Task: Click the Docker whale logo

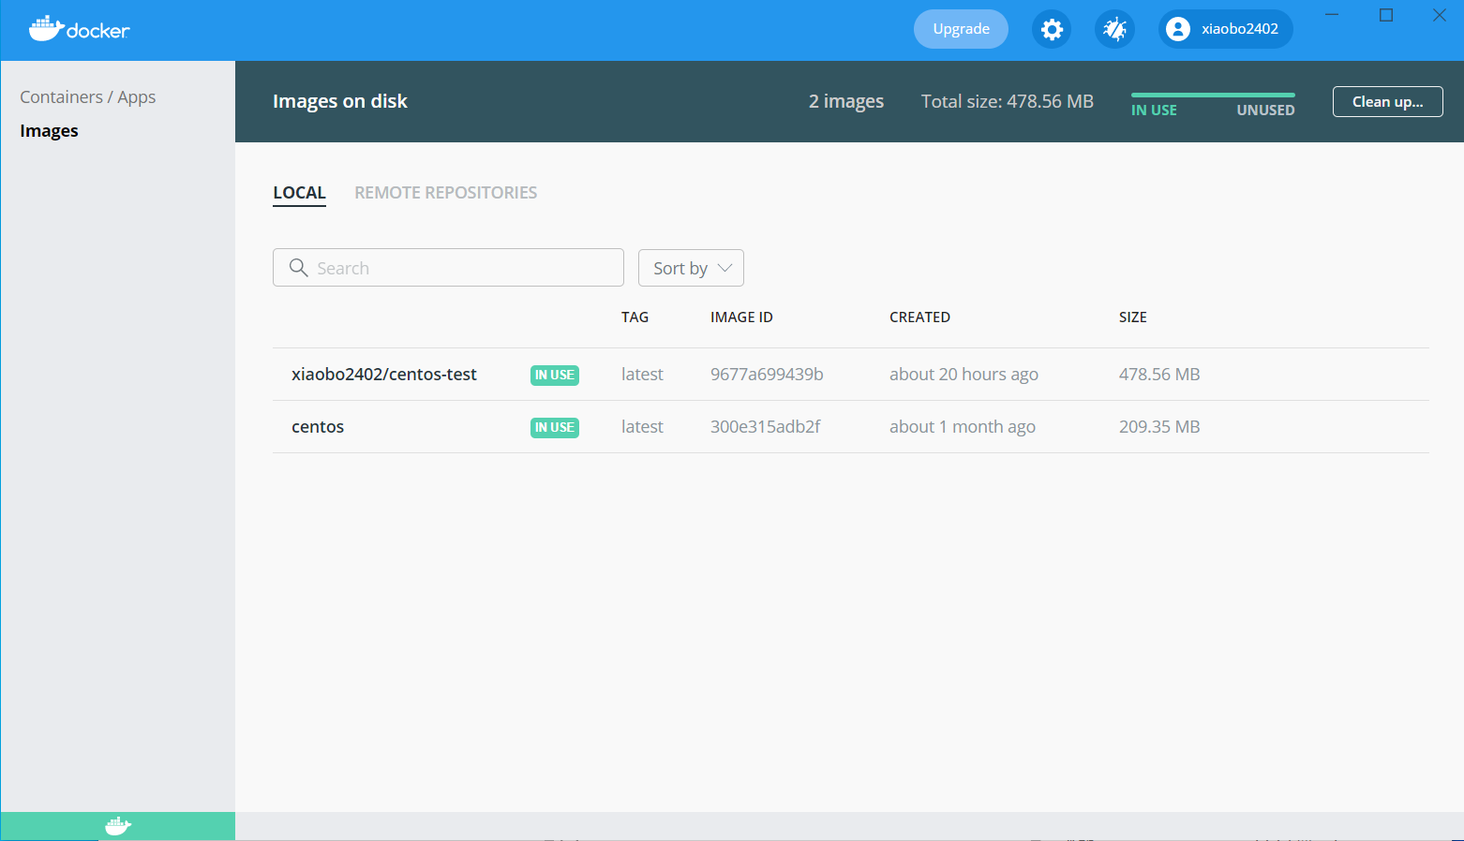Action: 79,29
